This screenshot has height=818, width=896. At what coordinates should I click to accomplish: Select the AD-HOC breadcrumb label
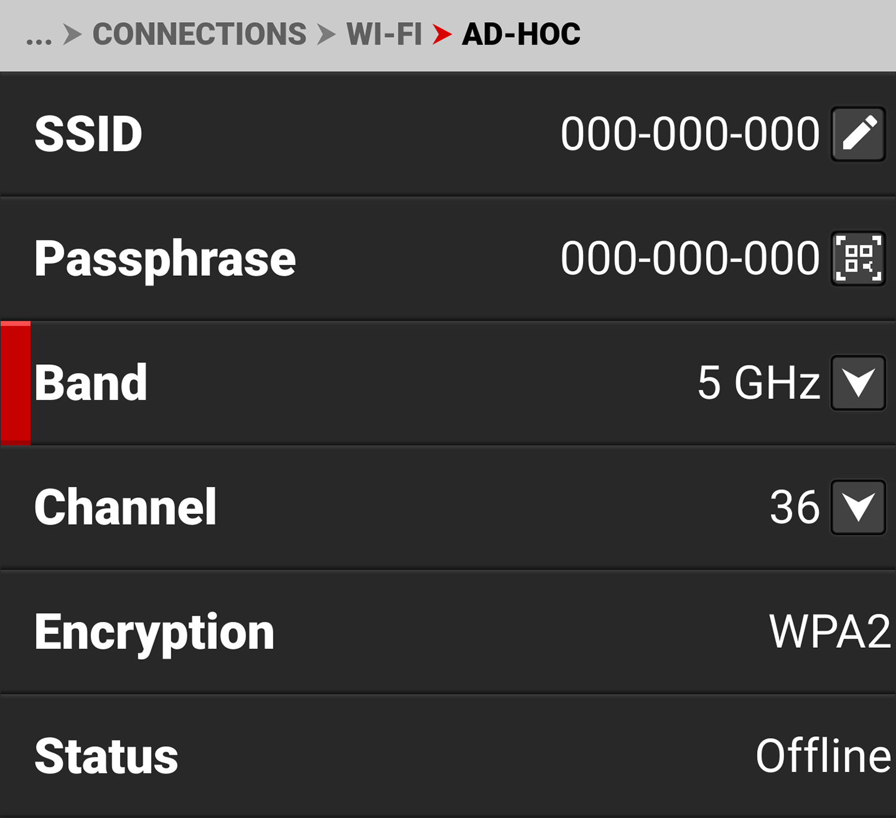click(x=521, y=34)
